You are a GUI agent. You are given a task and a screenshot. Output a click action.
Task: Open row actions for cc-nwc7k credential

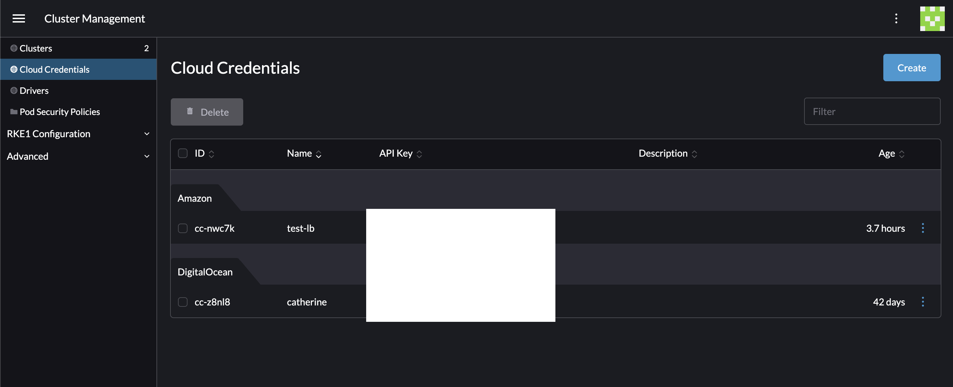922,228
